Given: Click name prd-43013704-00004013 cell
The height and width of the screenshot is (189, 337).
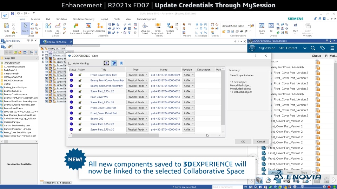Looking at the screenshot, I should (x=165, y=97).
